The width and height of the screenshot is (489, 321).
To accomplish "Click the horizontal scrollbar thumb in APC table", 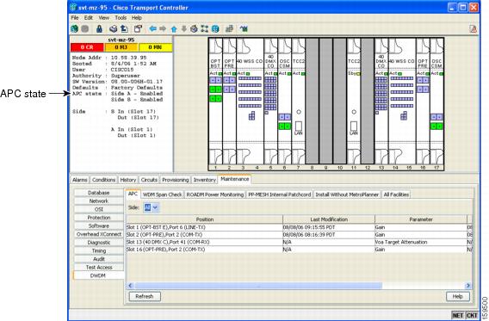I will pyautogui.click(x=258, y=286).
